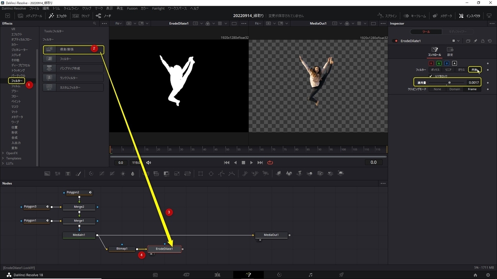Viewport: 497px width, 279px height.
Task: Click the Paint brush tool icon
Action: [78, 174]
